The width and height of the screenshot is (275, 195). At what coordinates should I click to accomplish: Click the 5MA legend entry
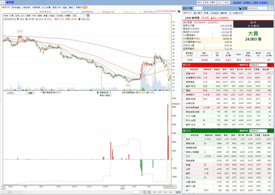click(45, 12)
